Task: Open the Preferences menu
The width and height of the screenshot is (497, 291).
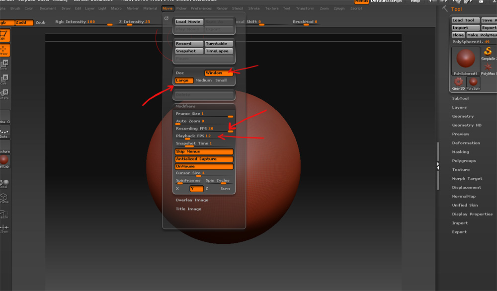Action: tap(201, 8)
